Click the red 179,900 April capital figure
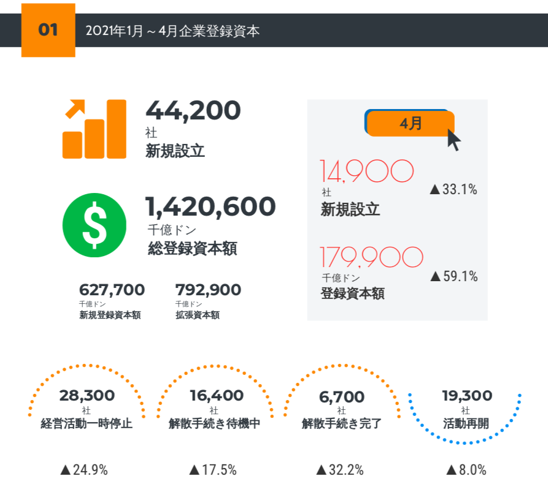This screenshot has height=479, width=548. [x=371, y=258]
